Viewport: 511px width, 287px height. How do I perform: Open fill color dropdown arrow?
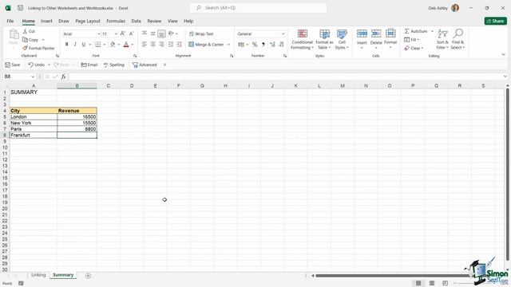[x=119, y=45]
